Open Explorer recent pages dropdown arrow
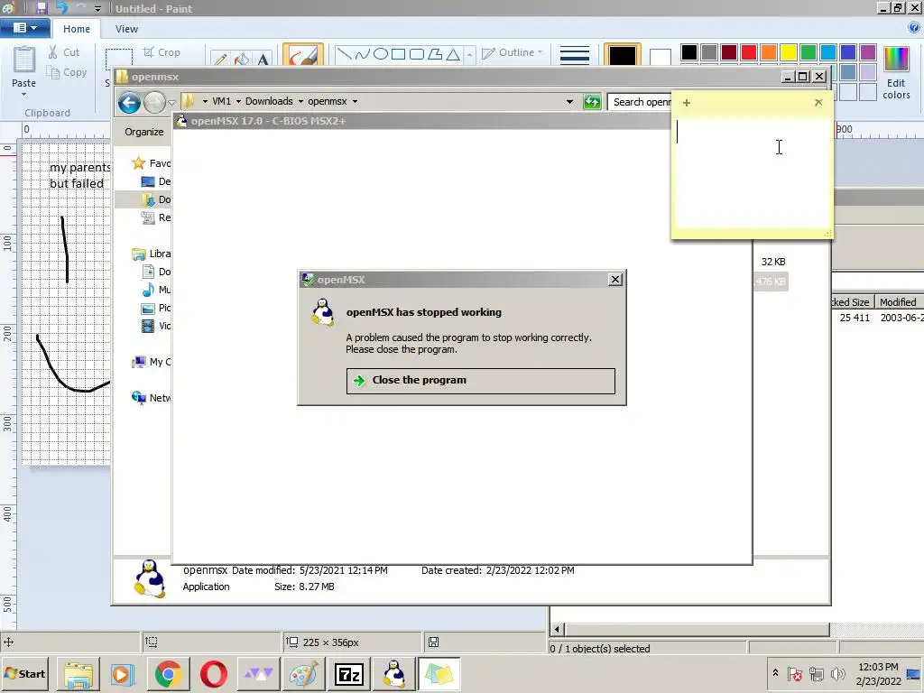This screenshot has width=924, height=693. click(x=171, y=103)
